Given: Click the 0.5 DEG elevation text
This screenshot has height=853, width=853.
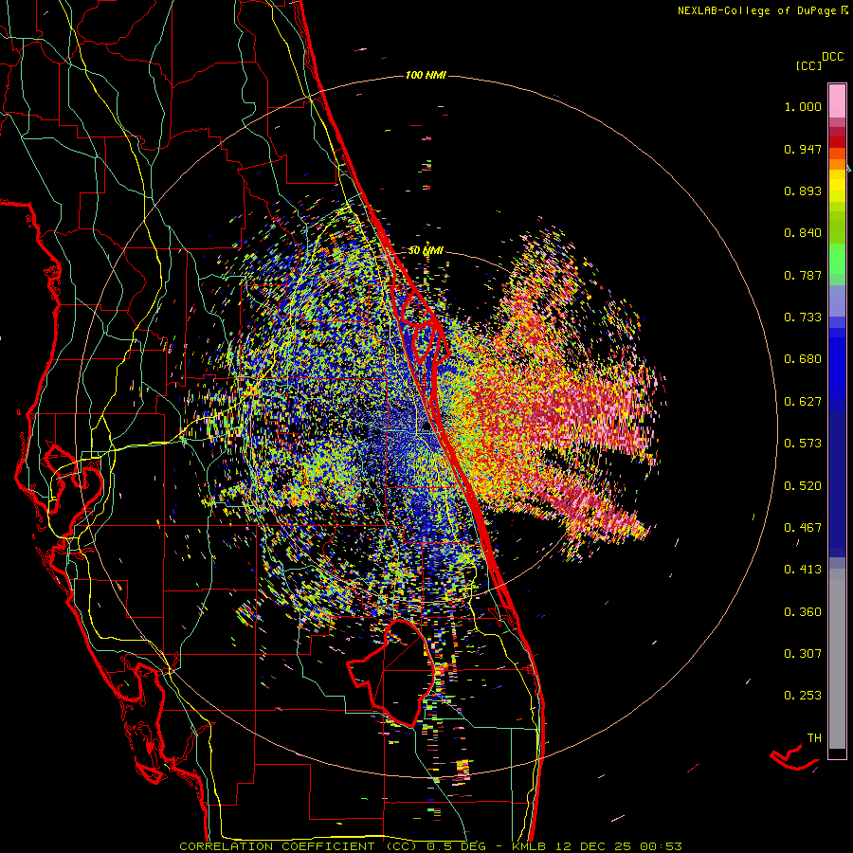Looking at the screenshot, I should pyautogui.click(x=456, y=846).
